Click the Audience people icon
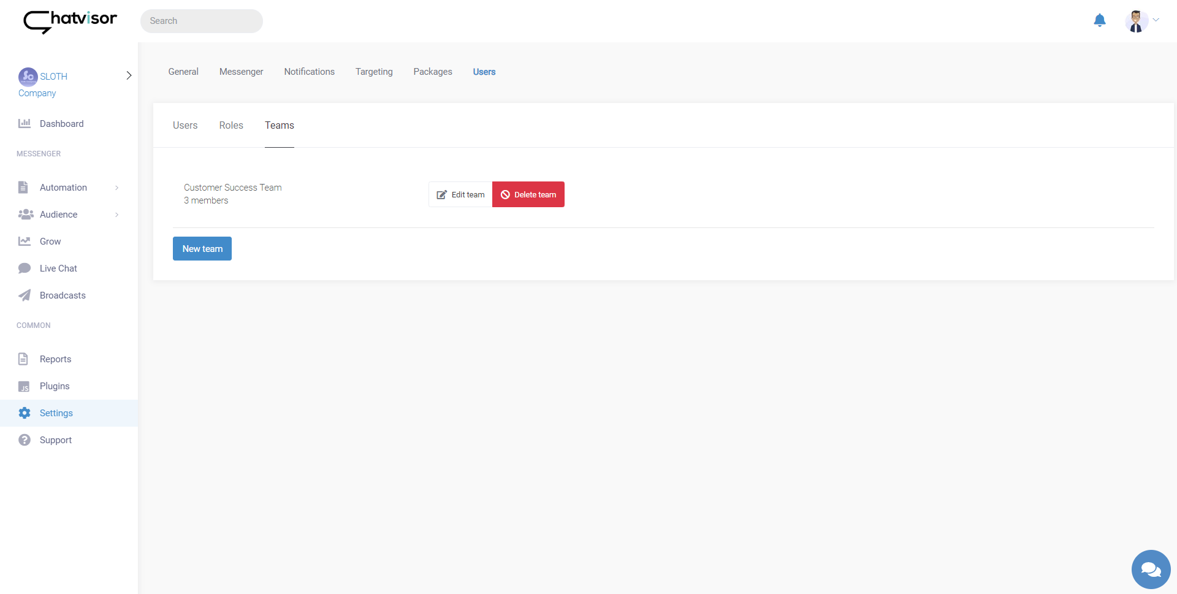Screen dimensions: 1177x594 [26, 215]
